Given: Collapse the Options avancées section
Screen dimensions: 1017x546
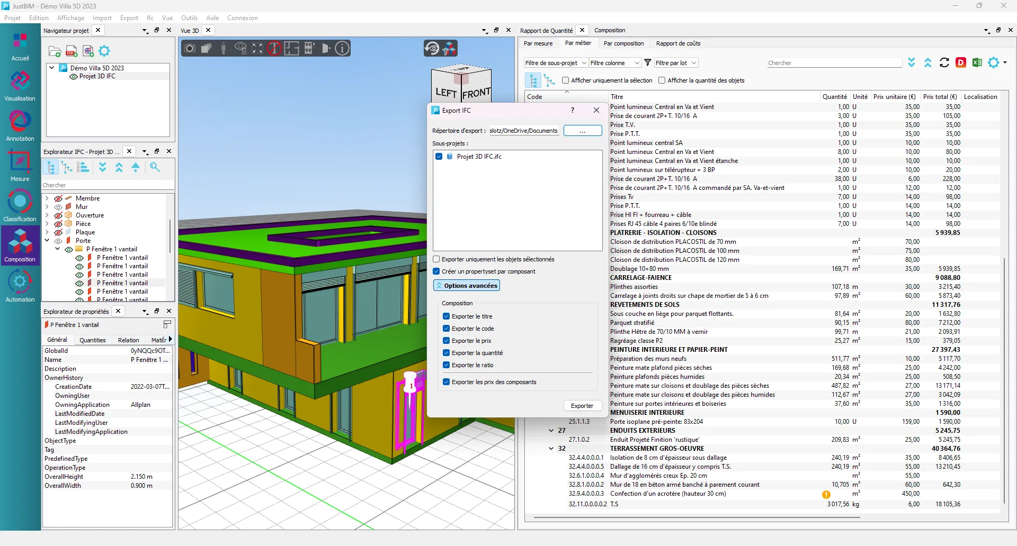Looking at the screenshot, I should pyautogui.click(x=467, y=286).
